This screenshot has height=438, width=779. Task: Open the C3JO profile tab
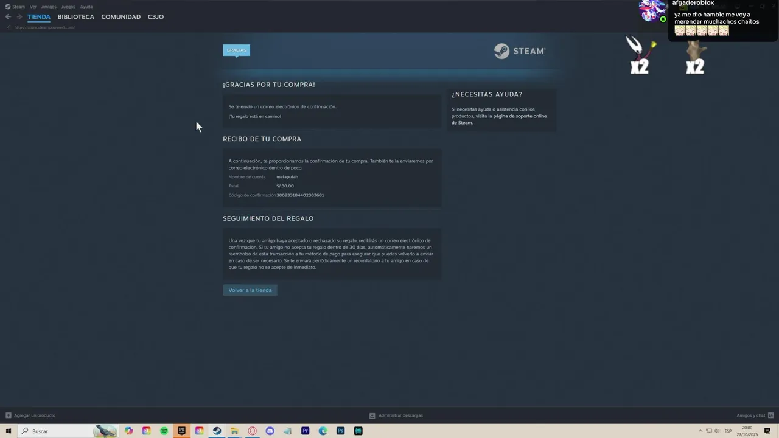coord(156,17)
